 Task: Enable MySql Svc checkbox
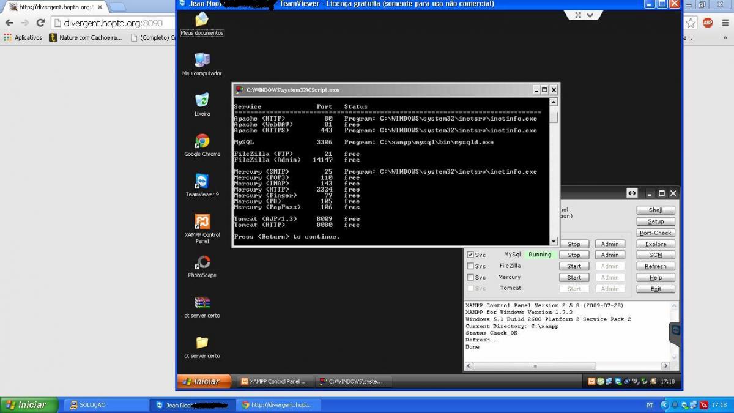(470, 255)
